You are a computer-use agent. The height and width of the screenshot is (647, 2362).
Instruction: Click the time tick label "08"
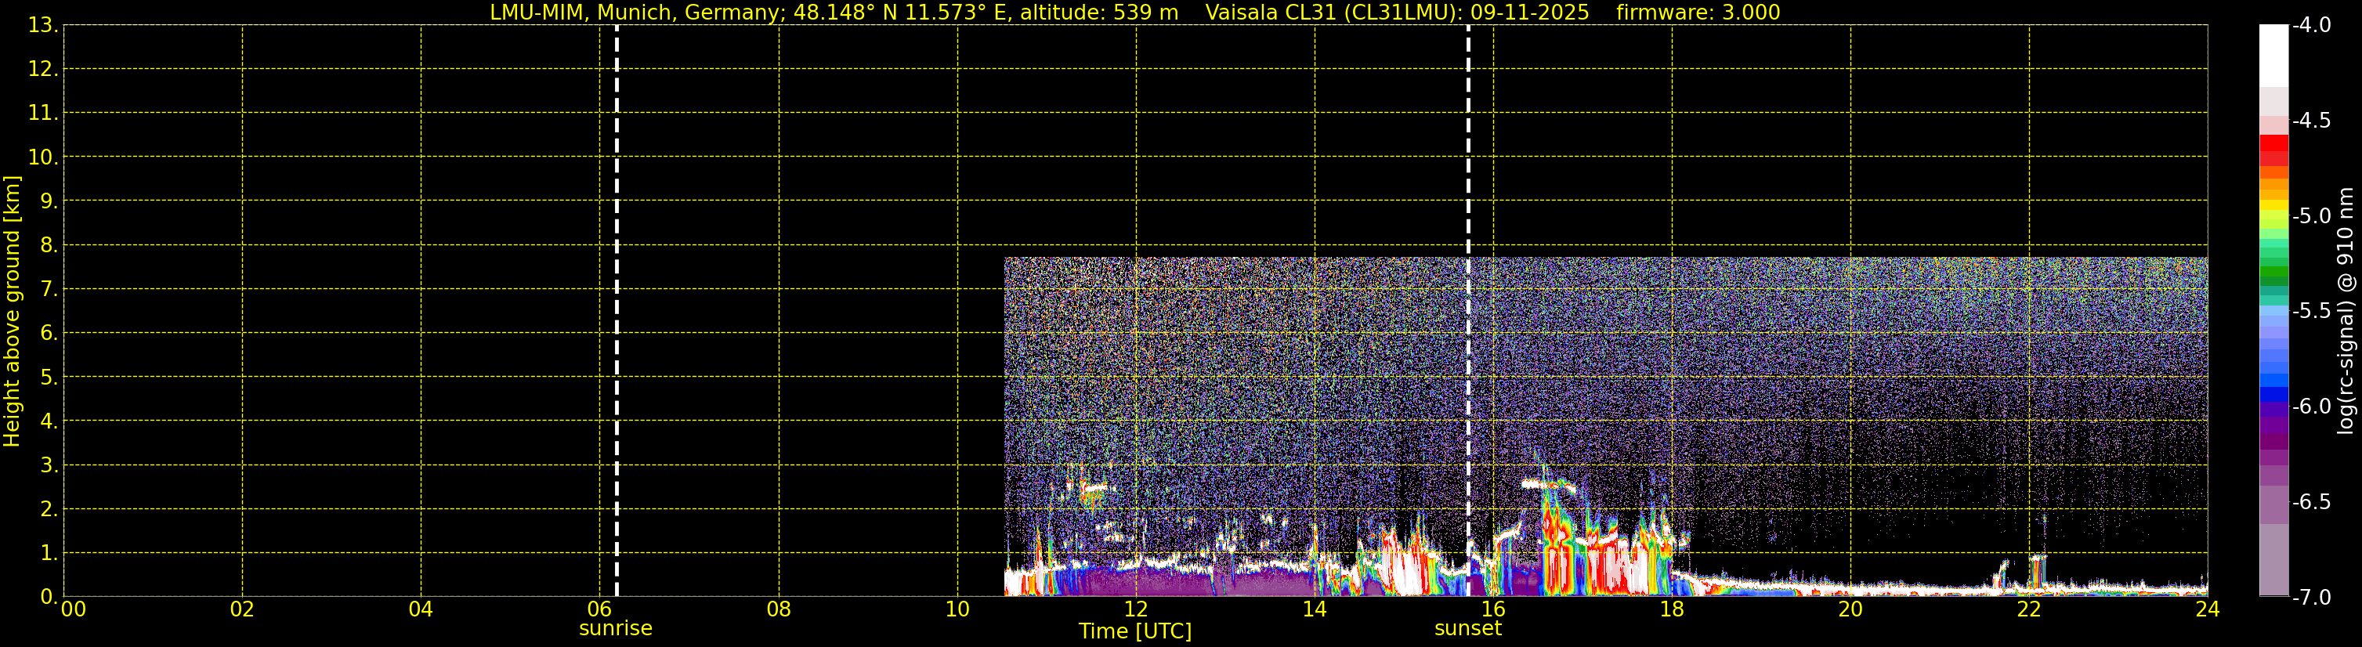tap(779, 609)
